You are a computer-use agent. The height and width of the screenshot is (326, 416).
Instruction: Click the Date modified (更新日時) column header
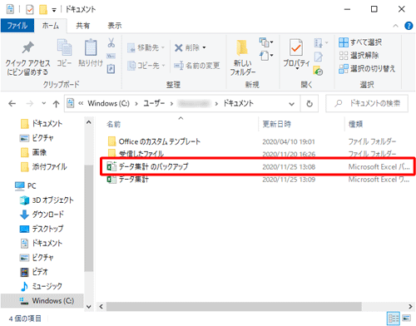tap(276, 124)
